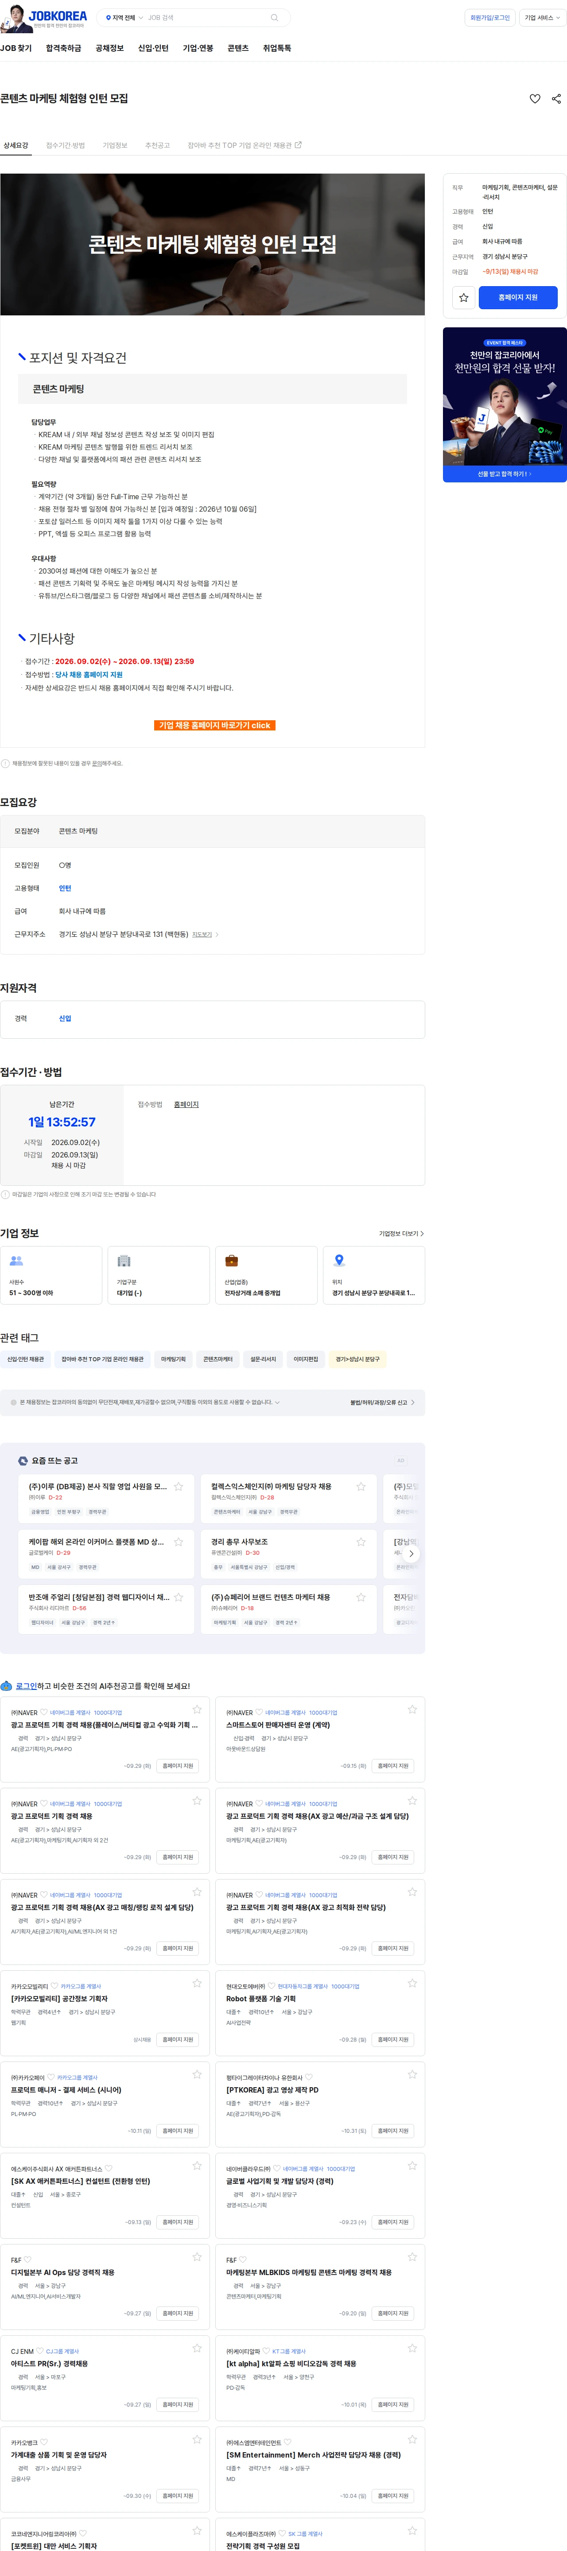Click the 홈페이지 link under 접수방법
The image size is (567, 2551).
pos(186,1104)
